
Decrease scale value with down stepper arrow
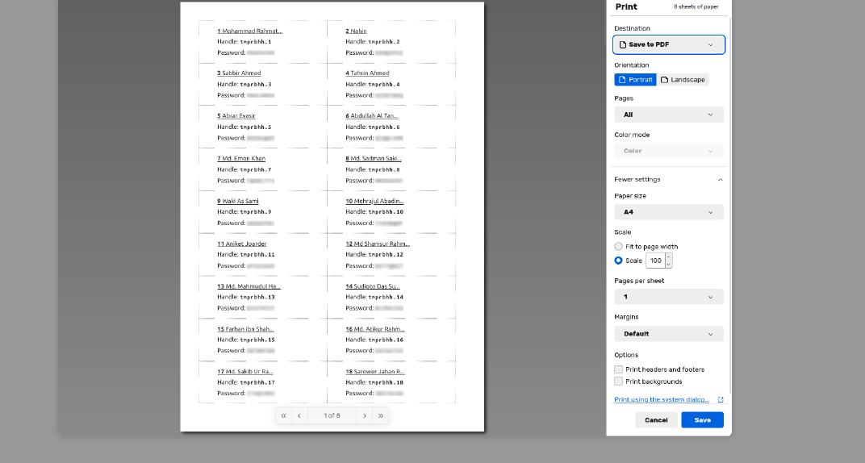[x=668, y=264]
